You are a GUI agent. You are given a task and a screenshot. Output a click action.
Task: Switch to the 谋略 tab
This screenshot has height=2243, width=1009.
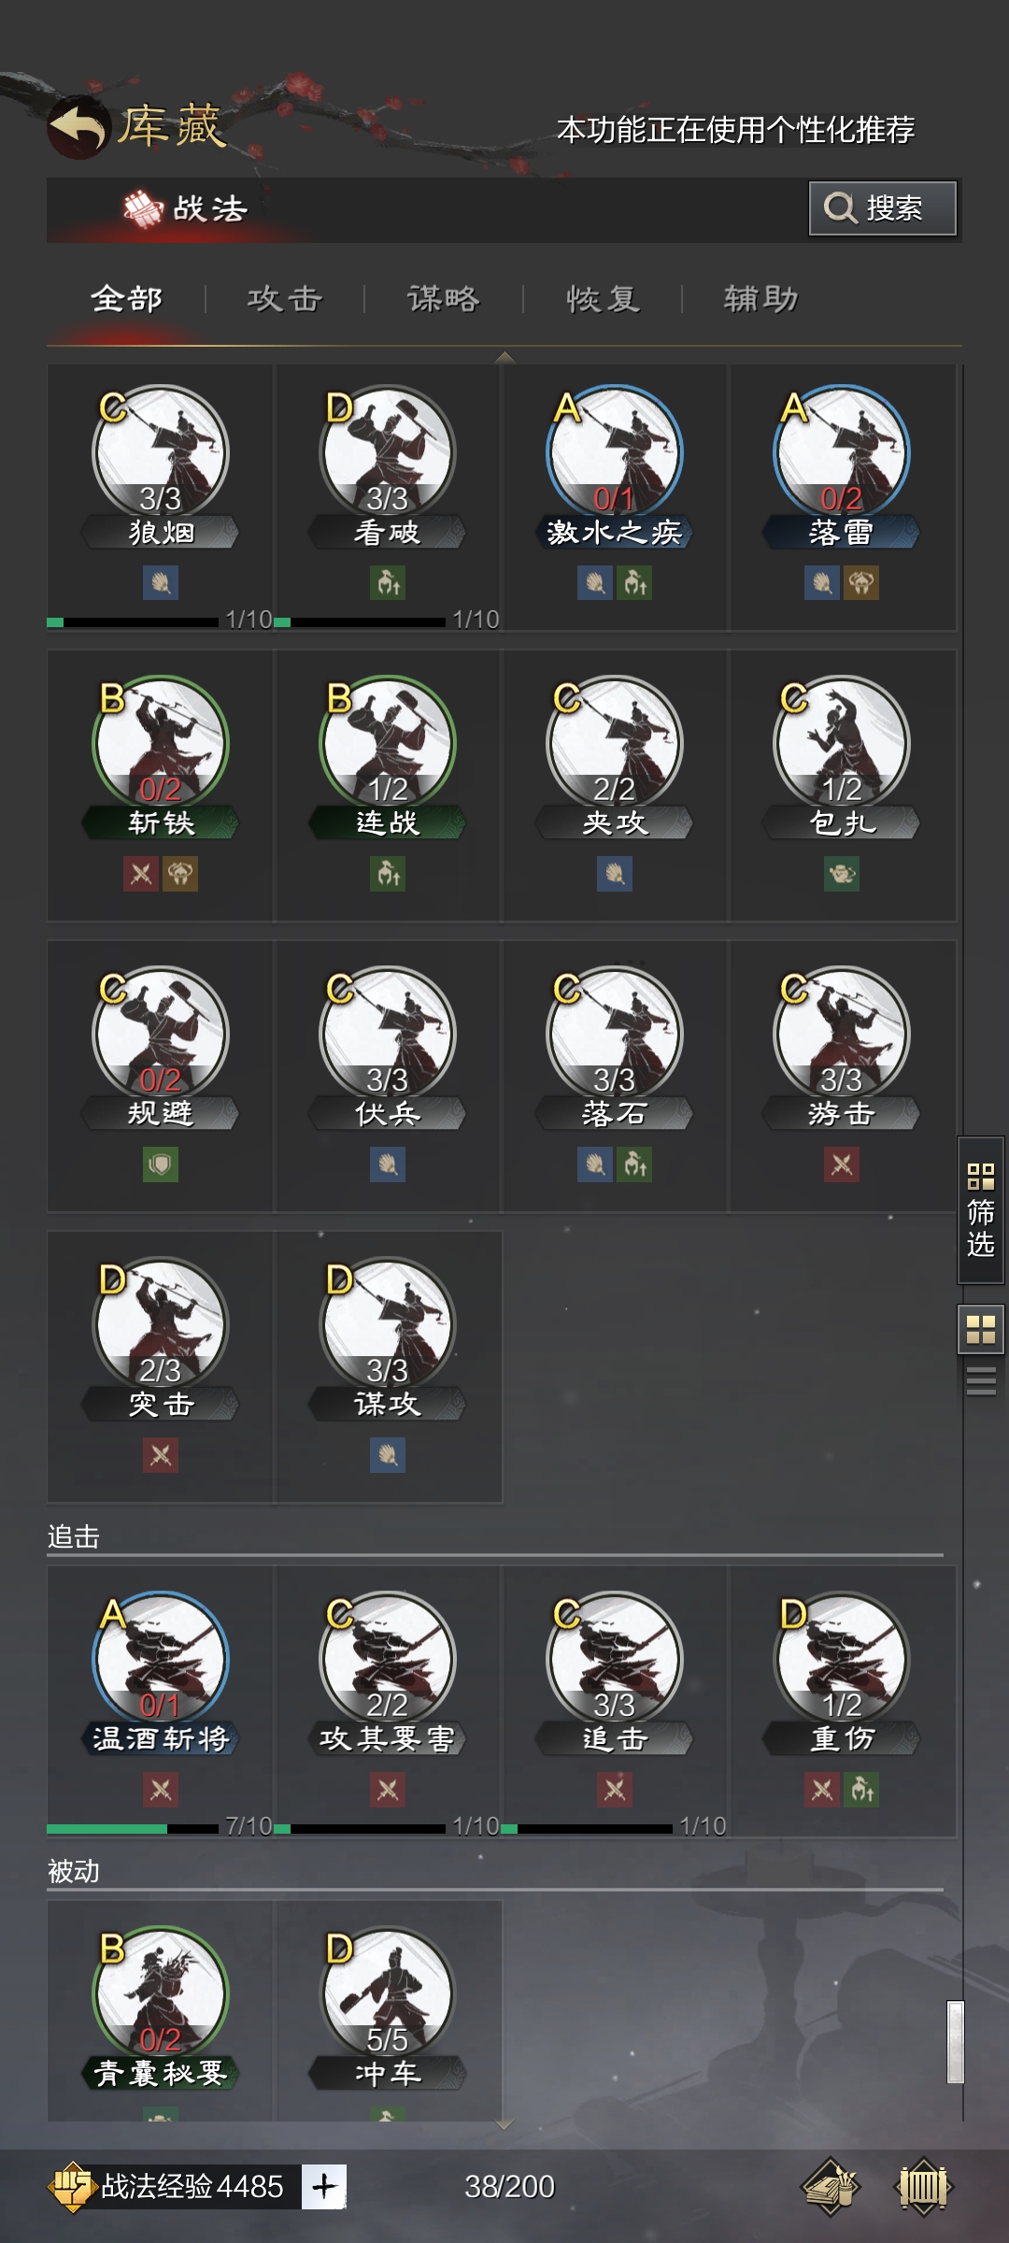tap(444, 299)
